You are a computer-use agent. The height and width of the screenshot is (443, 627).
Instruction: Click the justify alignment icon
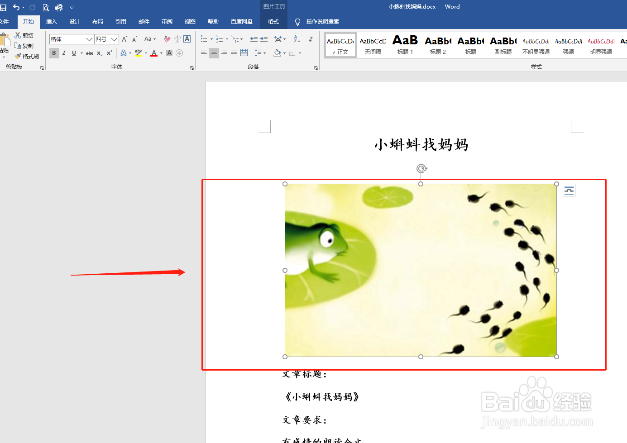tap(234, 53)
